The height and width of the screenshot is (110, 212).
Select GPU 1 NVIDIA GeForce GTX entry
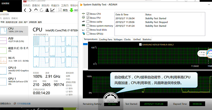point(14,81)
